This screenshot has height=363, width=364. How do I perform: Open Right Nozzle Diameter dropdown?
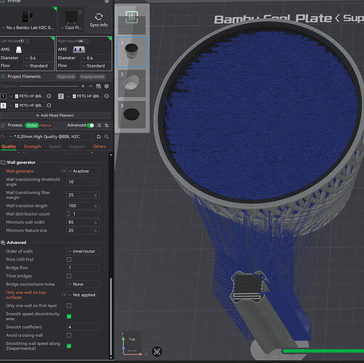pyautogui.click(x=96, y=58)
